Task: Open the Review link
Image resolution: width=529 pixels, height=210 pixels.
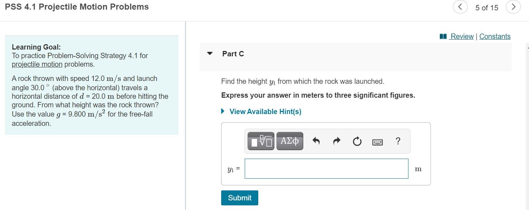Action: 462,36
